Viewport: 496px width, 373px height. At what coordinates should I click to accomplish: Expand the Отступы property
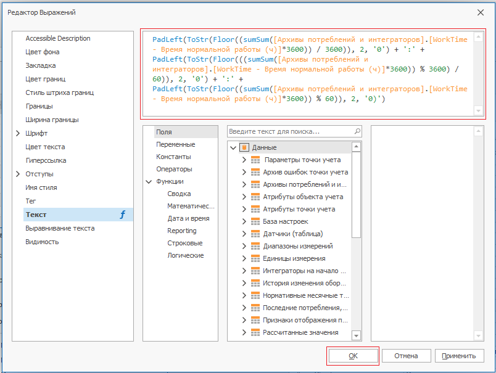pos(18,174)
